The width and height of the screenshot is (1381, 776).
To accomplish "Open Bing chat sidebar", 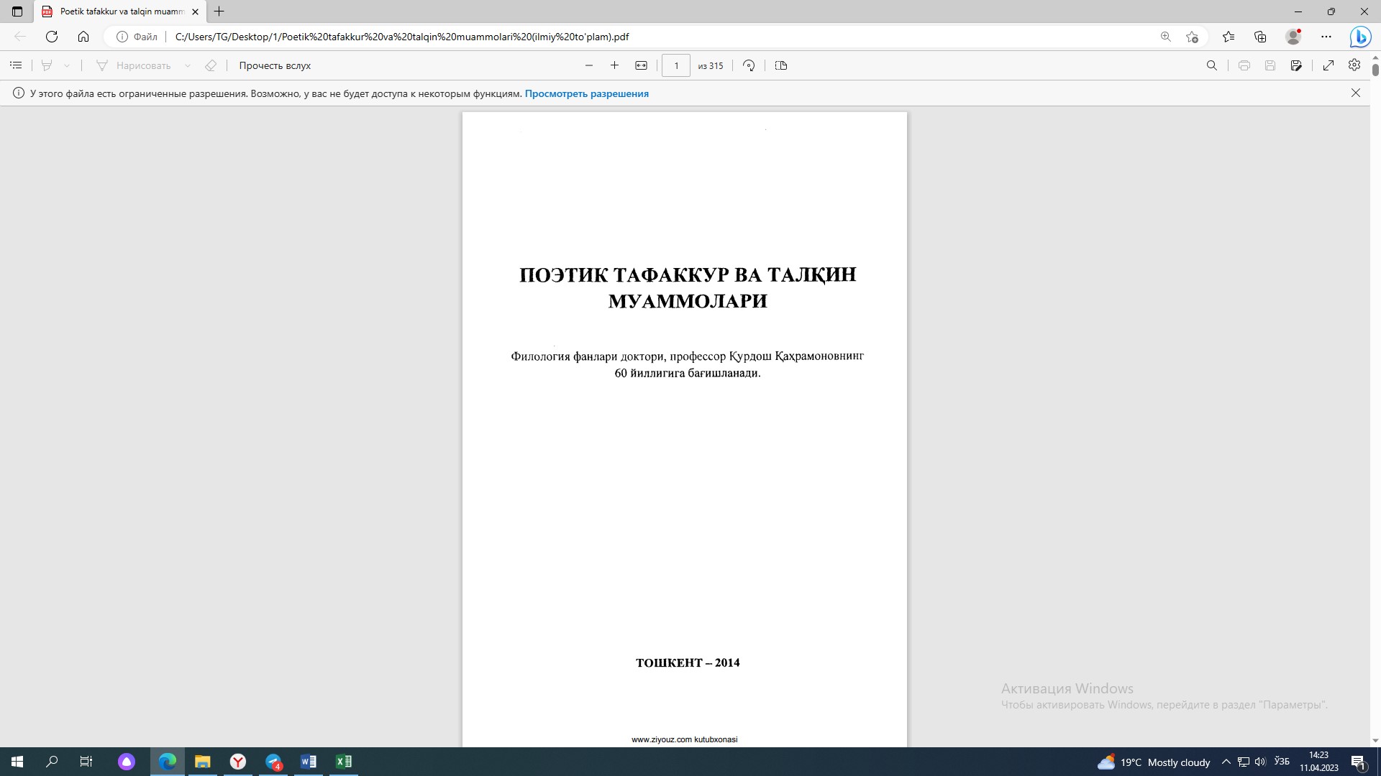I will click(1360, 37).
